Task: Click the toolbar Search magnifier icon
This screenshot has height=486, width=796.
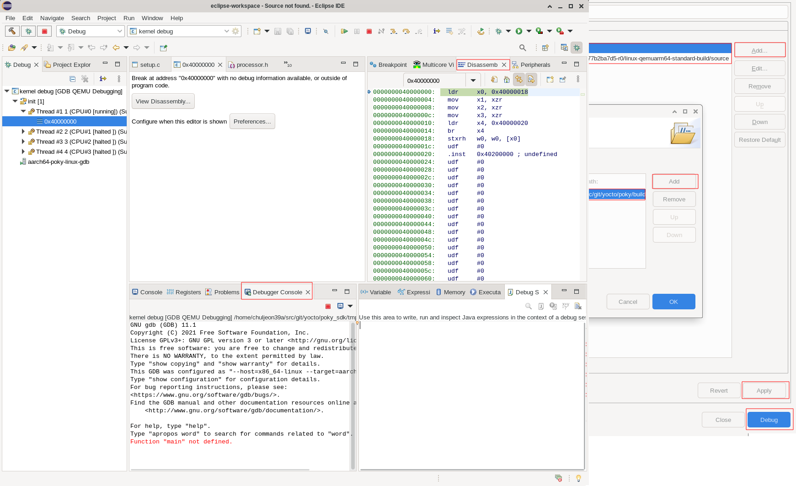Action: pyautogui.click(x=523, y=48)
